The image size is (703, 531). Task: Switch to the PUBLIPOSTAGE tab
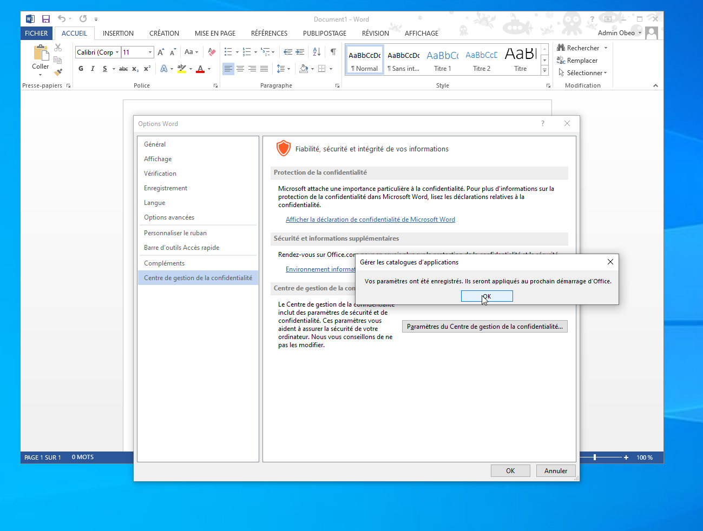[x=325, y=33]
